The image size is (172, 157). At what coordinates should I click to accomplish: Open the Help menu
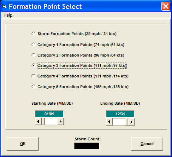(8, 15)
